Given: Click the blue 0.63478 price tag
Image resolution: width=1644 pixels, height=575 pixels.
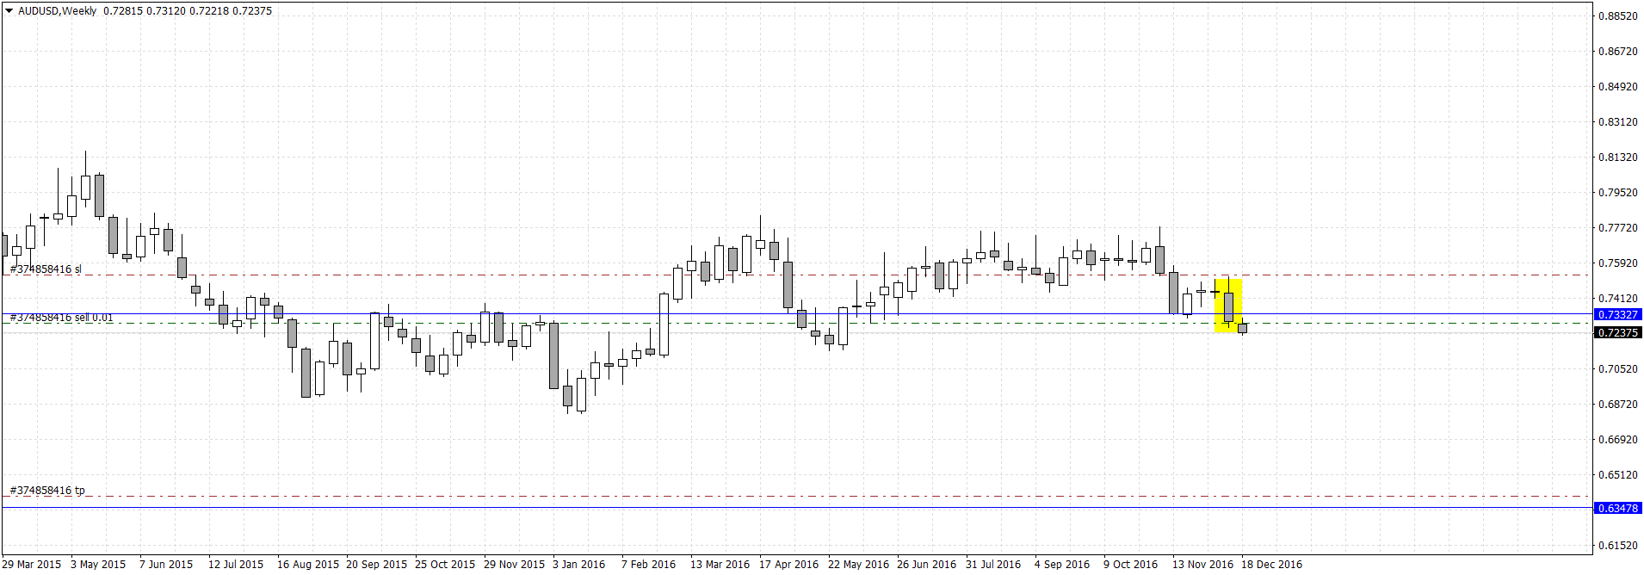Looking at the screenshot, I should pyautogui.click(x=1618, y=509).
